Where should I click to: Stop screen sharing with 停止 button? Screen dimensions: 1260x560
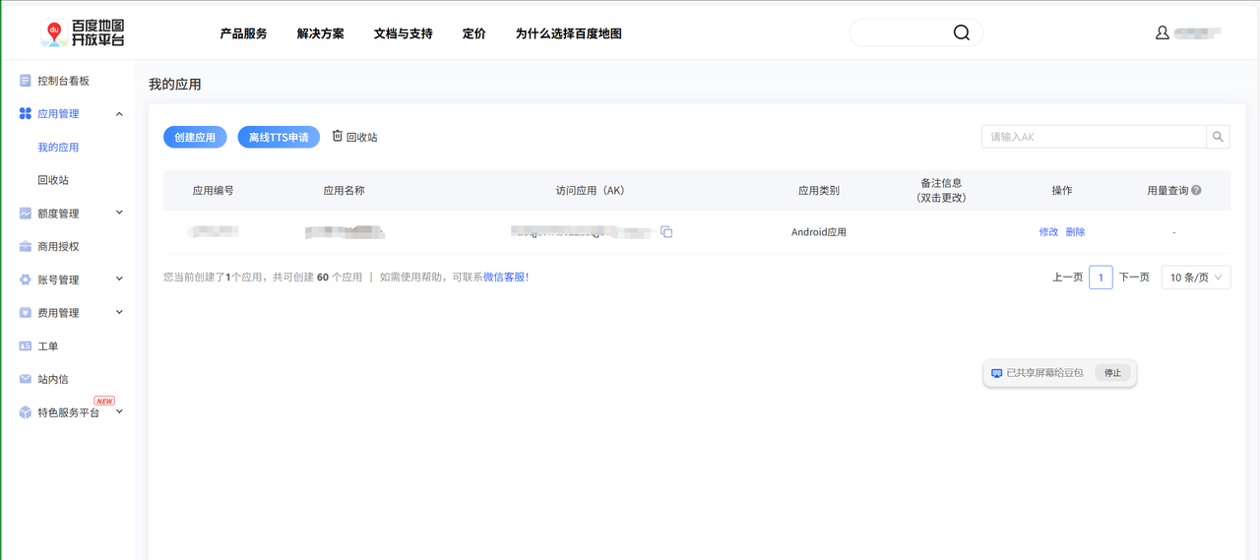click(1112, 373)
